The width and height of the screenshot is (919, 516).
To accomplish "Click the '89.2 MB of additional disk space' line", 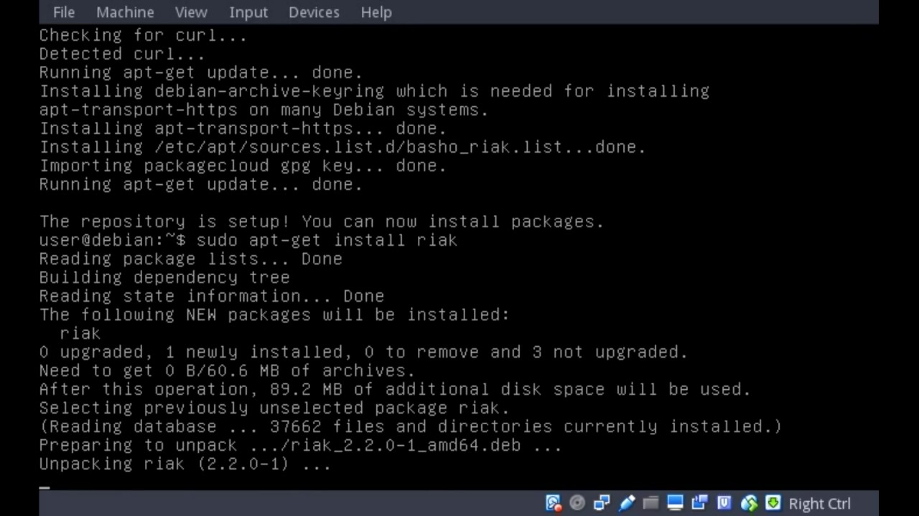I will pos(395,389).
